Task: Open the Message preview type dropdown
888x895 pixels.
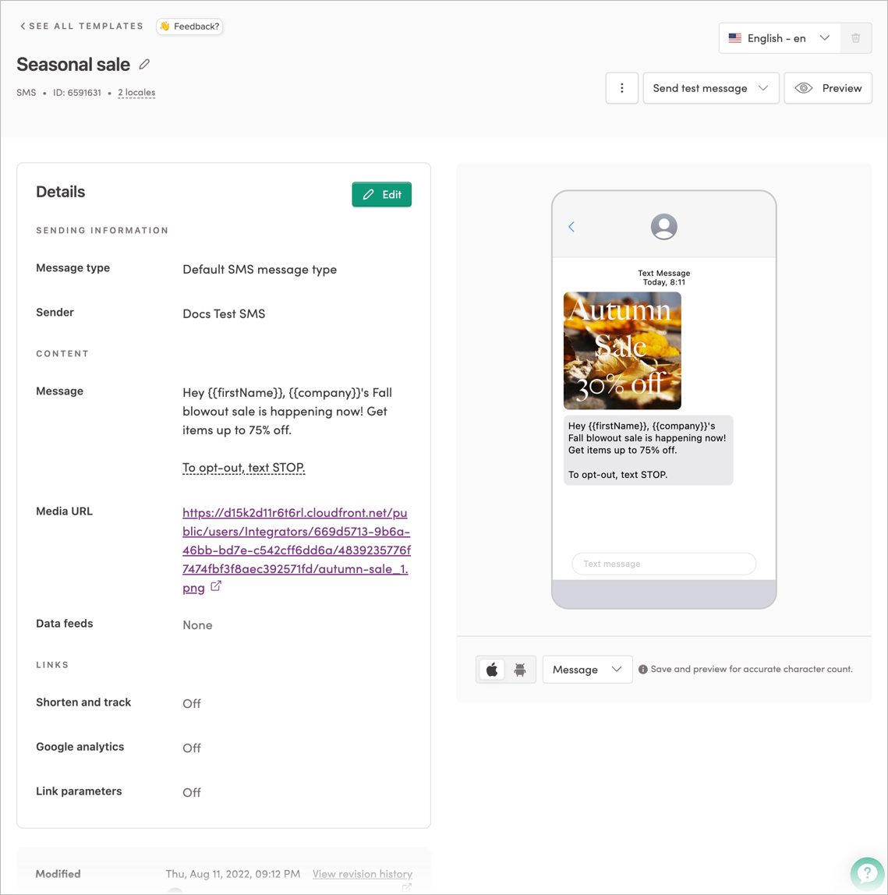Action: pos(587,669)
